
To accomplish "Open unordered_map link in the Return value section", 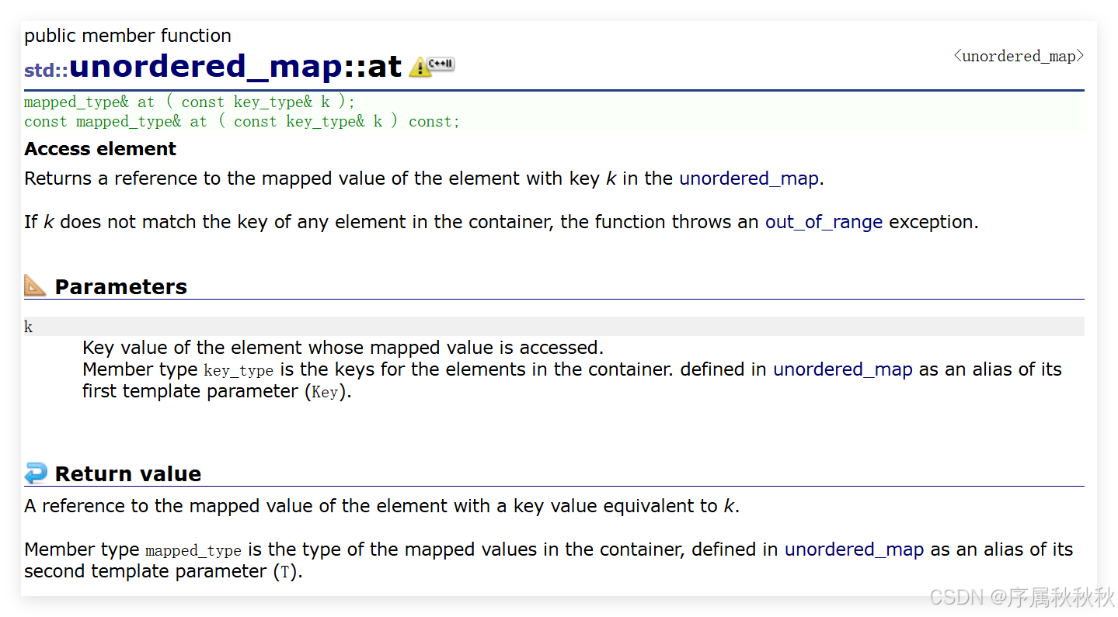I will coord(854,549).
